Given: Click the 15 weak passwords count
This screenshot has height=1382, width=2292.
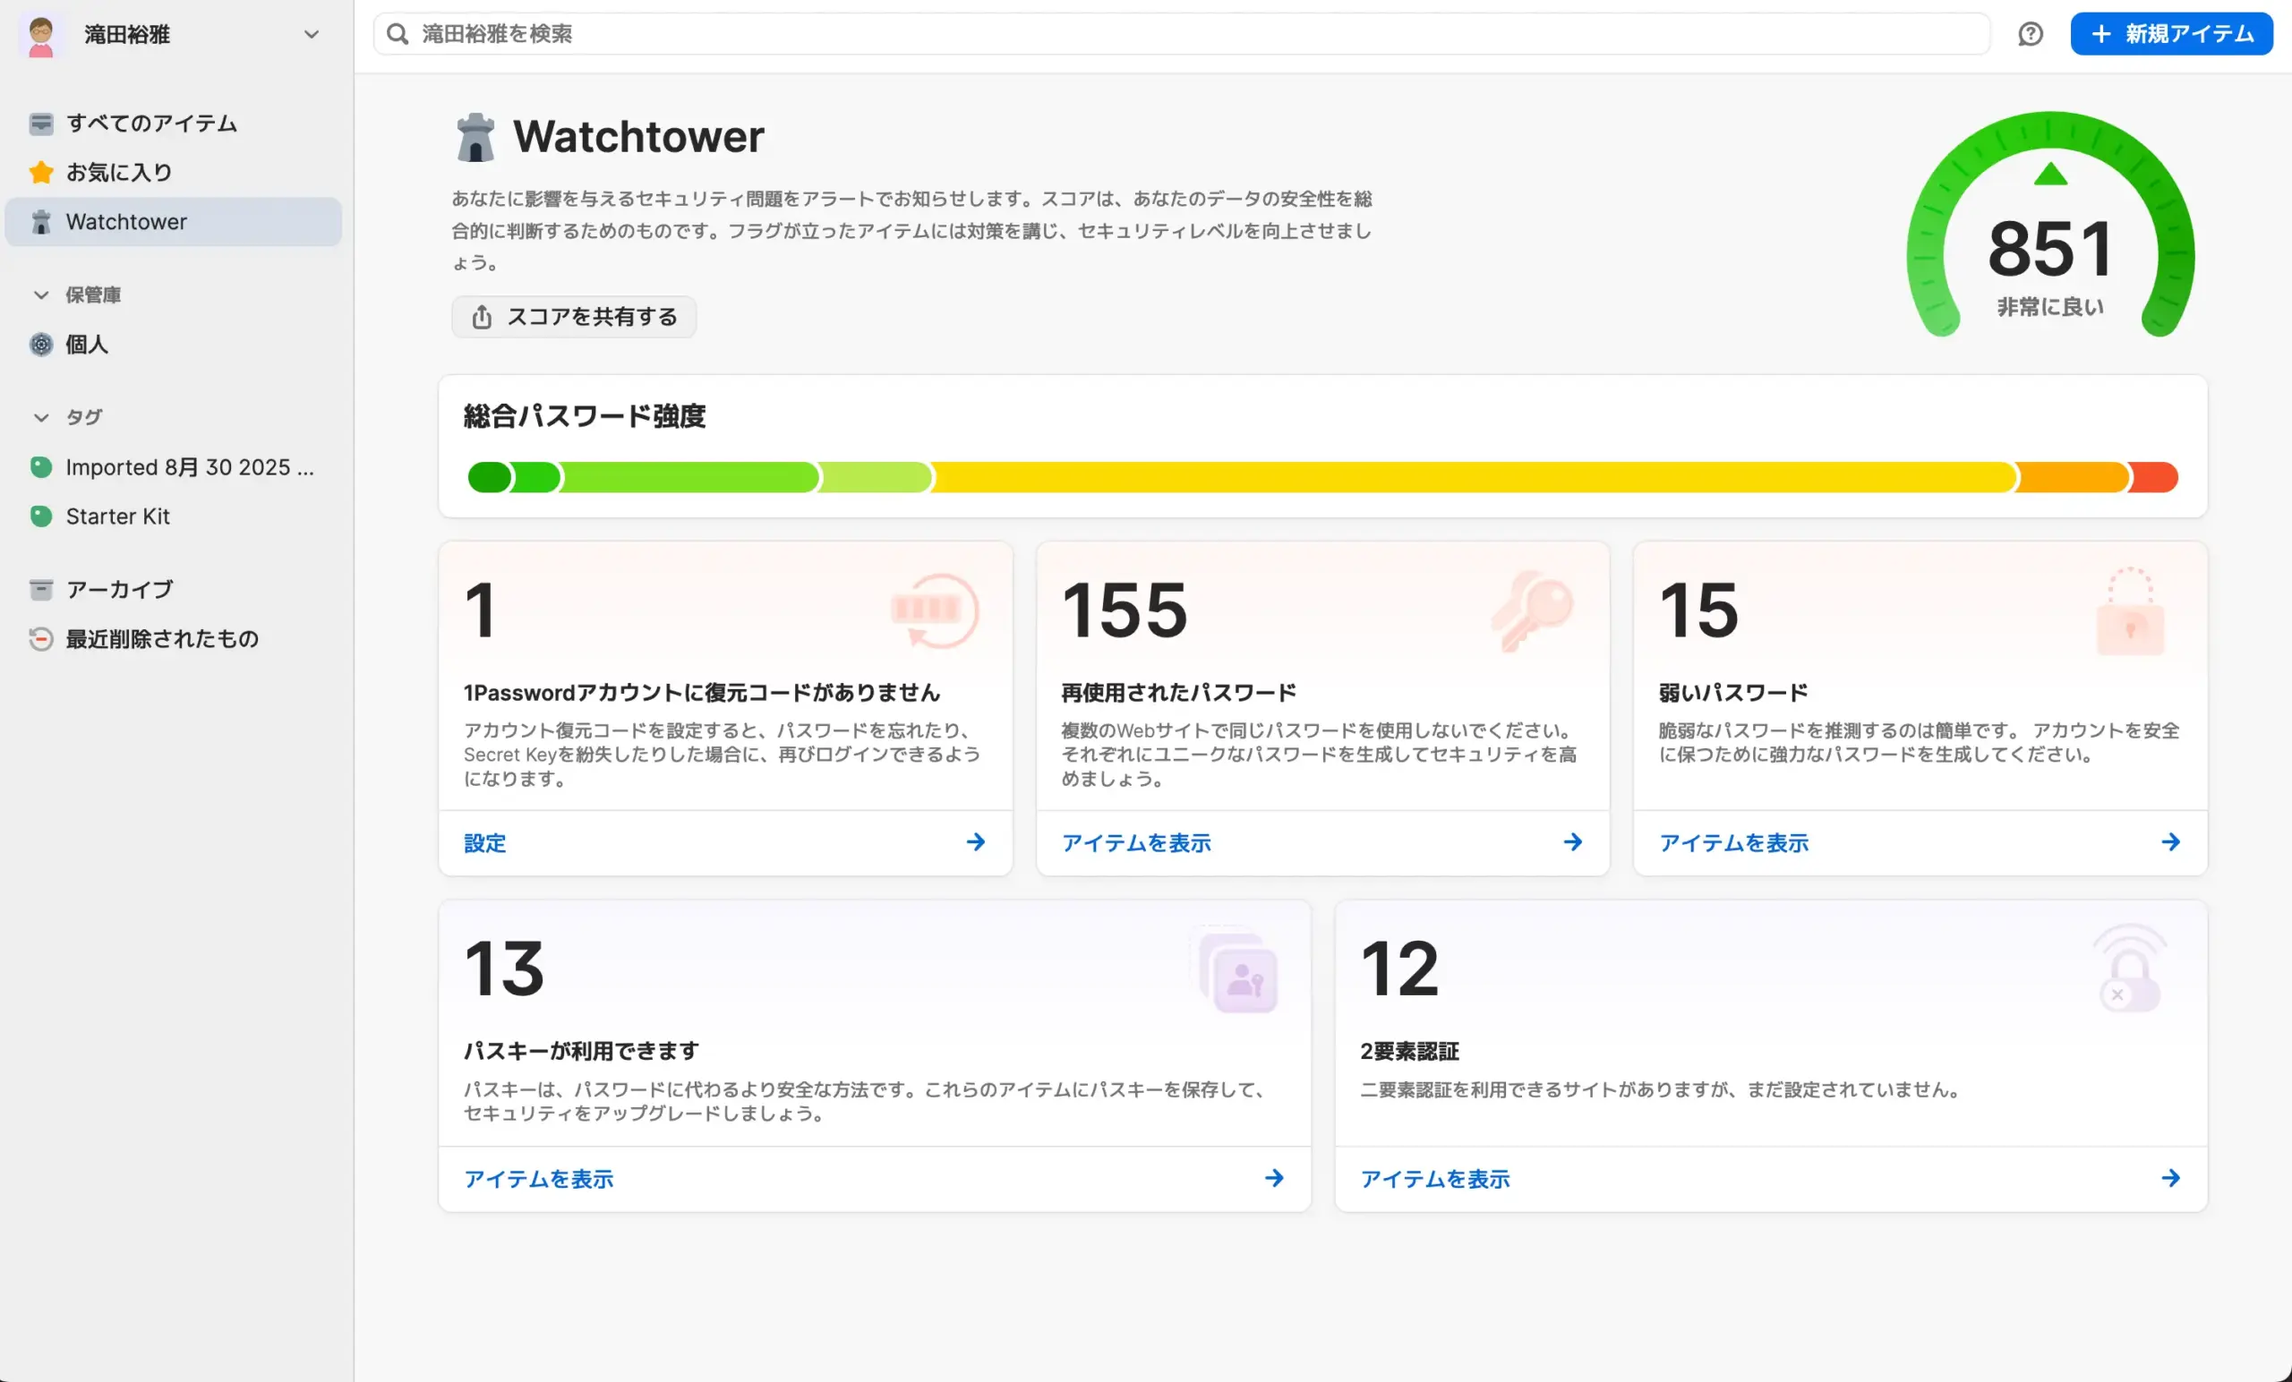Looking at the screenshot, I should 1698,610.
